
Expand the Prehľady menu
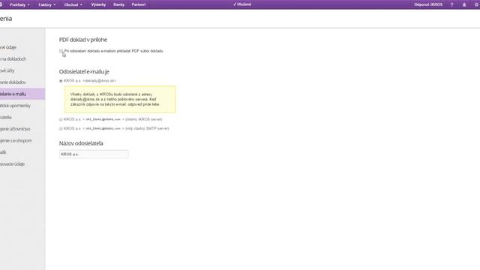click(19, 4)
